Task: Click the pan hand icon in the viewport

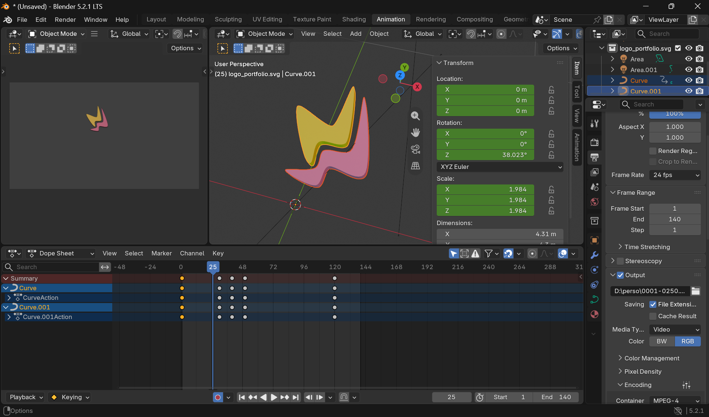Action: [415, 133]
